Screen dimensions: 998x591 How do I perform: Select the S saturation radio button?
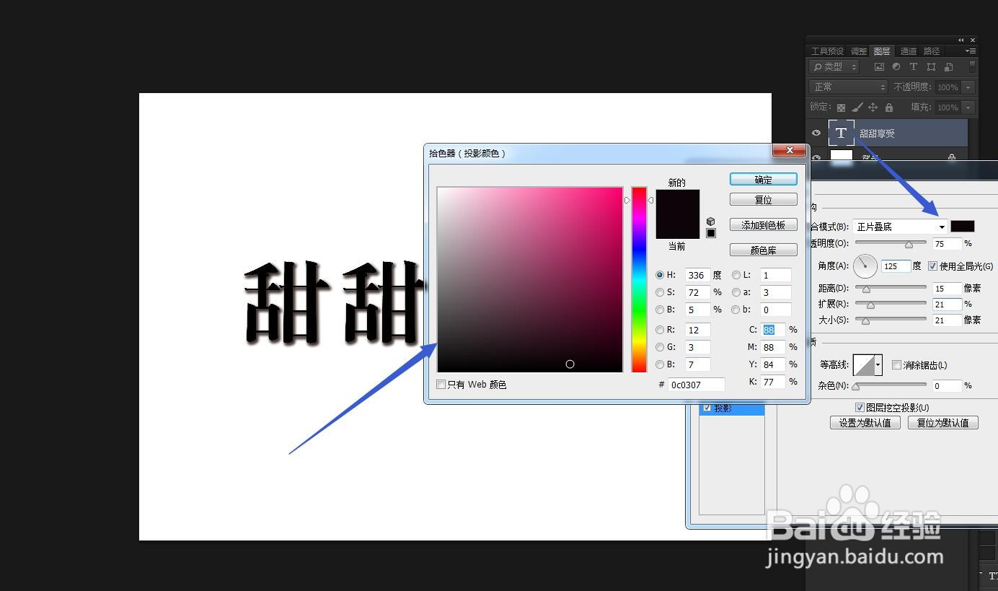point(660,292)
